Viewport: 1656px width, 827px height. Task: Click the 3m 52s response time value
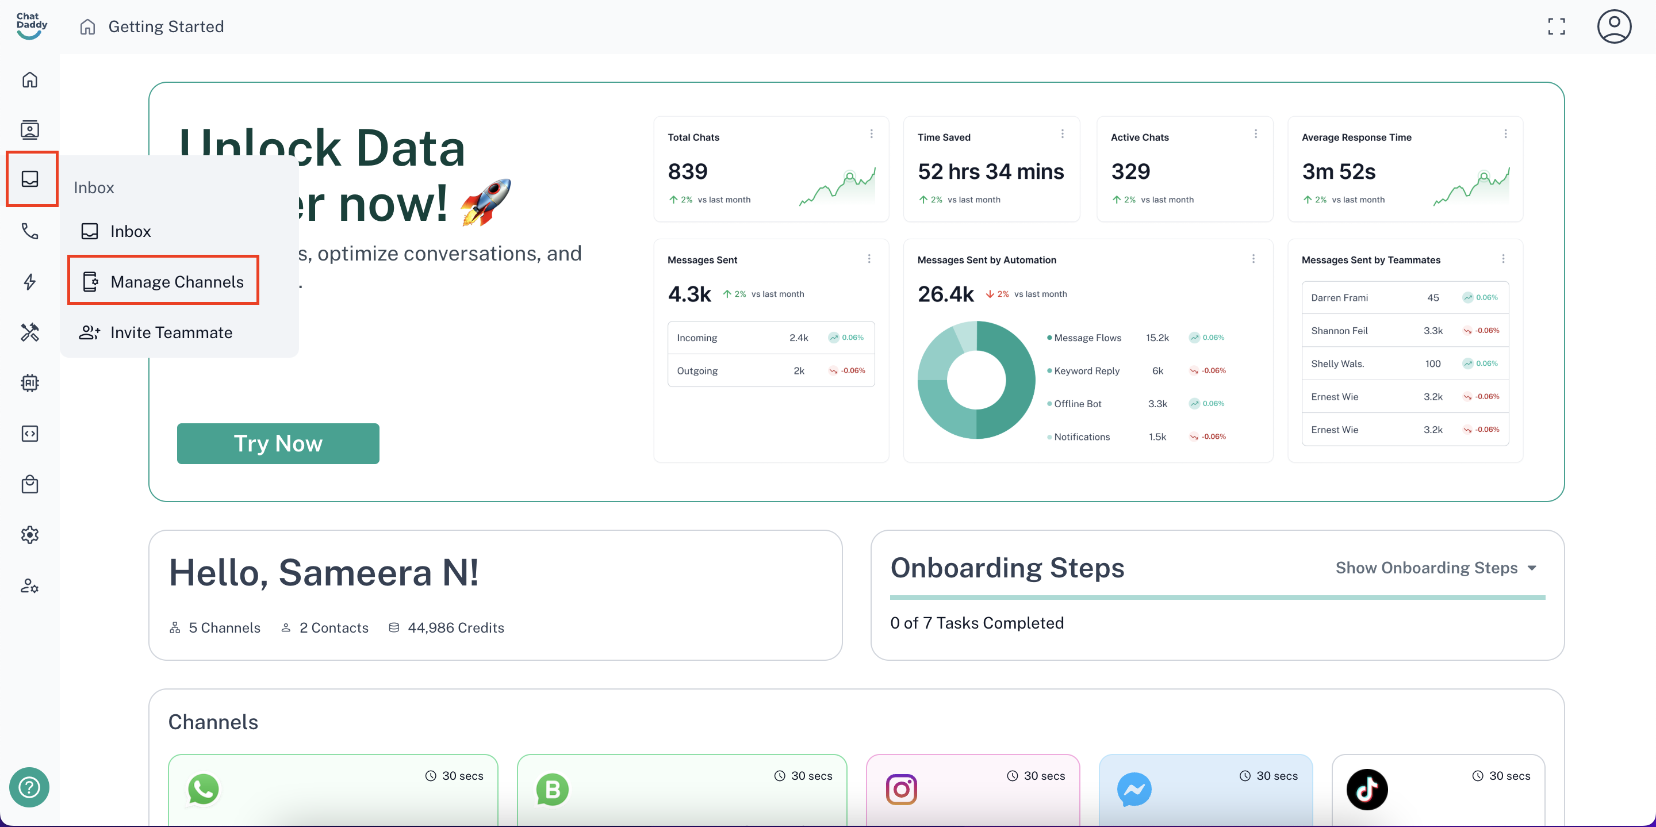pos(1338,171)
